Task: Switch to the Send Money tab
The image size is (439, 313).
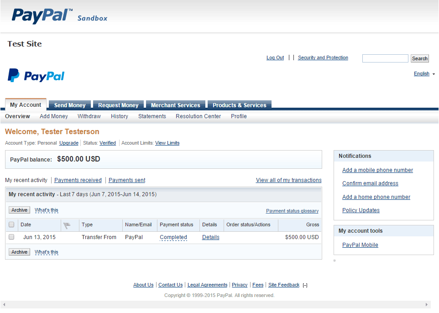Action: pos(70,105)
